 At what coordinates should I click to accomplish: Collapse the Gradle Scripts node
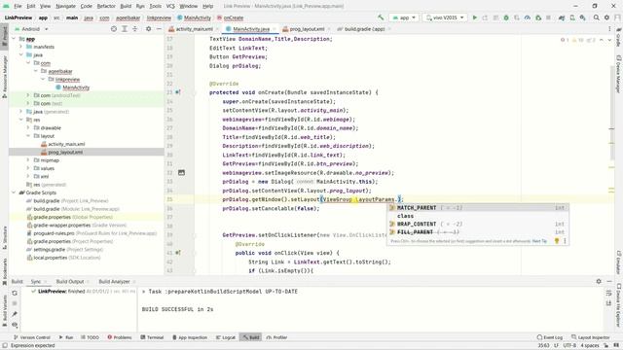coord(14,192)
